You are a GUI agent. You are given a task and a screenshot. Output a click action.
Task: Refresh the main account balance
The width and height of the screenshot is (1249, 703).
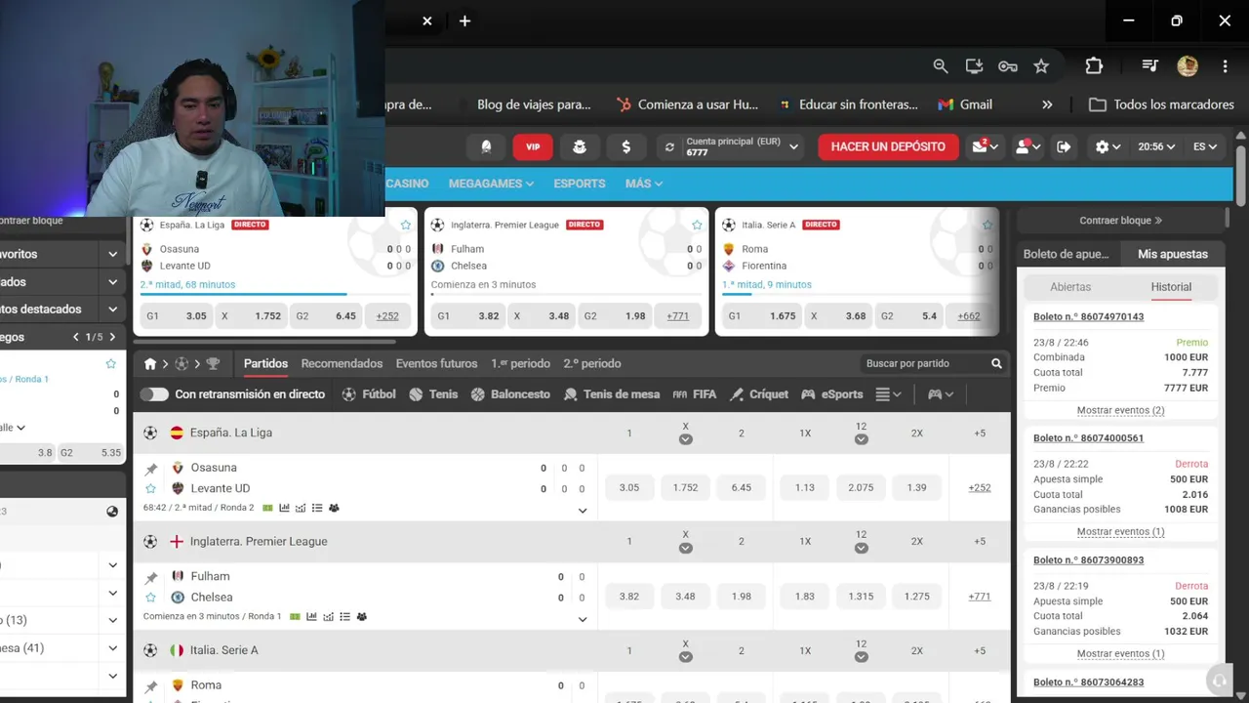pyautogui.click(x=669, y=147)
